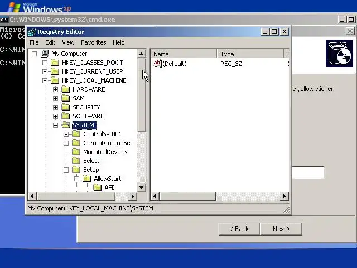Click the CurrentControlSet folder icon
This screenshot has height=268, width=357.
(76, 143)
